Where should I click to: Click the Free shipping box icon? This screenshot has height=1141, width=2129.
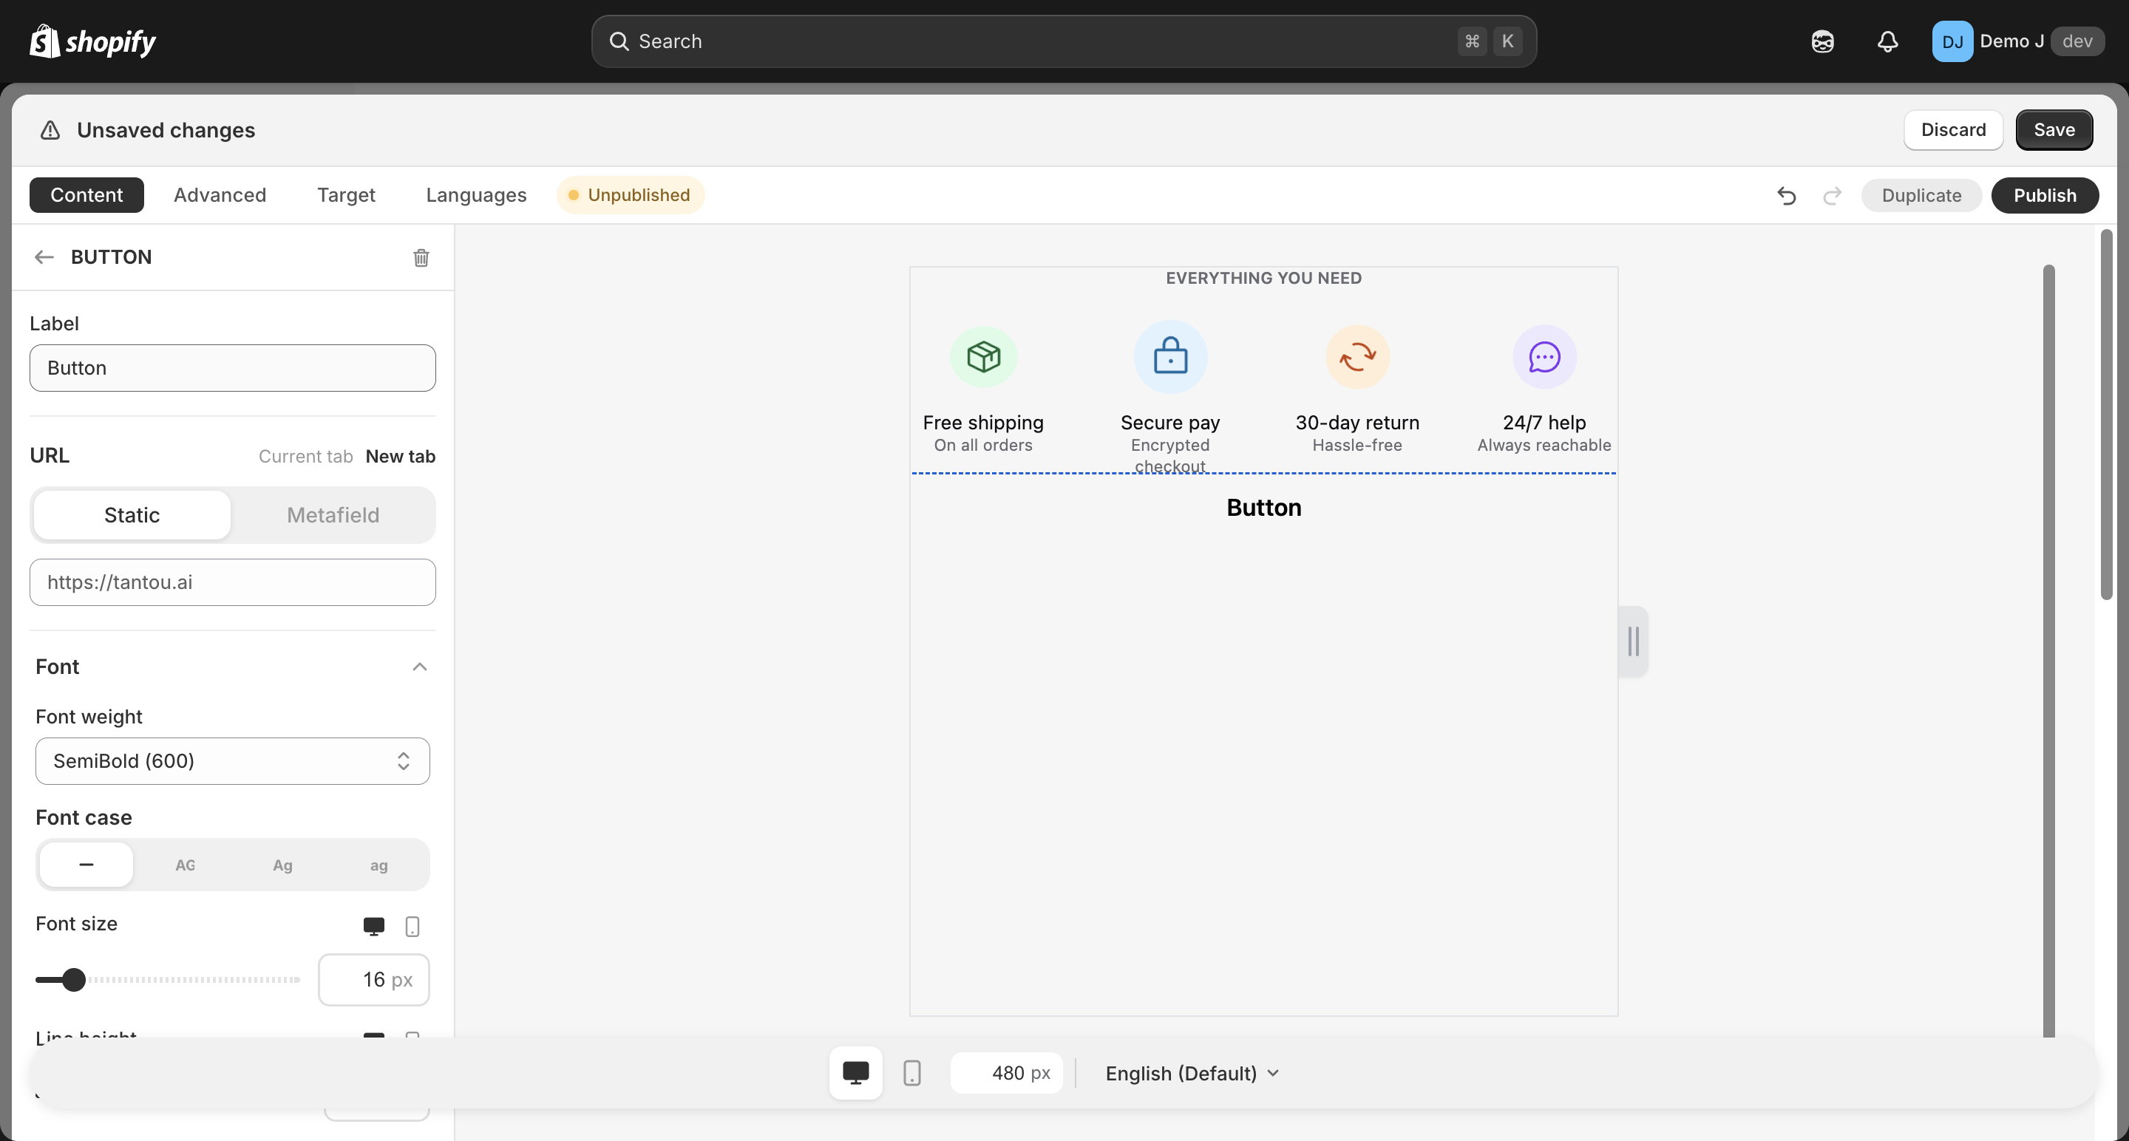coord(983,357)
